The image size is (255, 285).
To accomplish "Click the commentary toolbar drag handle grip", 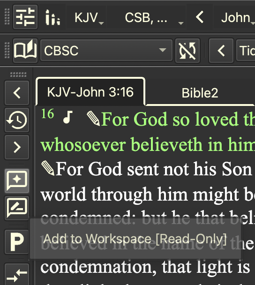I will pos(7,50).
